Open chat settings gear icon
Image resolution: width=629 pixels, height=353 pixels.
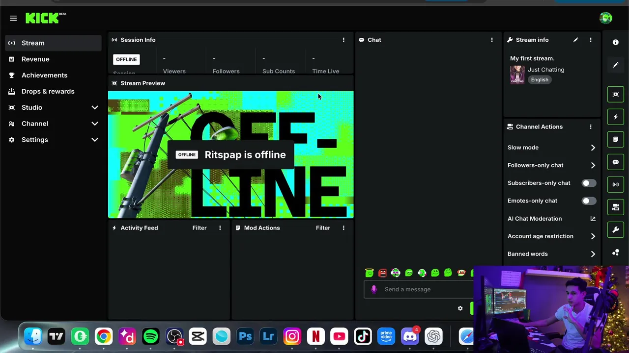[x=460, y=308]
